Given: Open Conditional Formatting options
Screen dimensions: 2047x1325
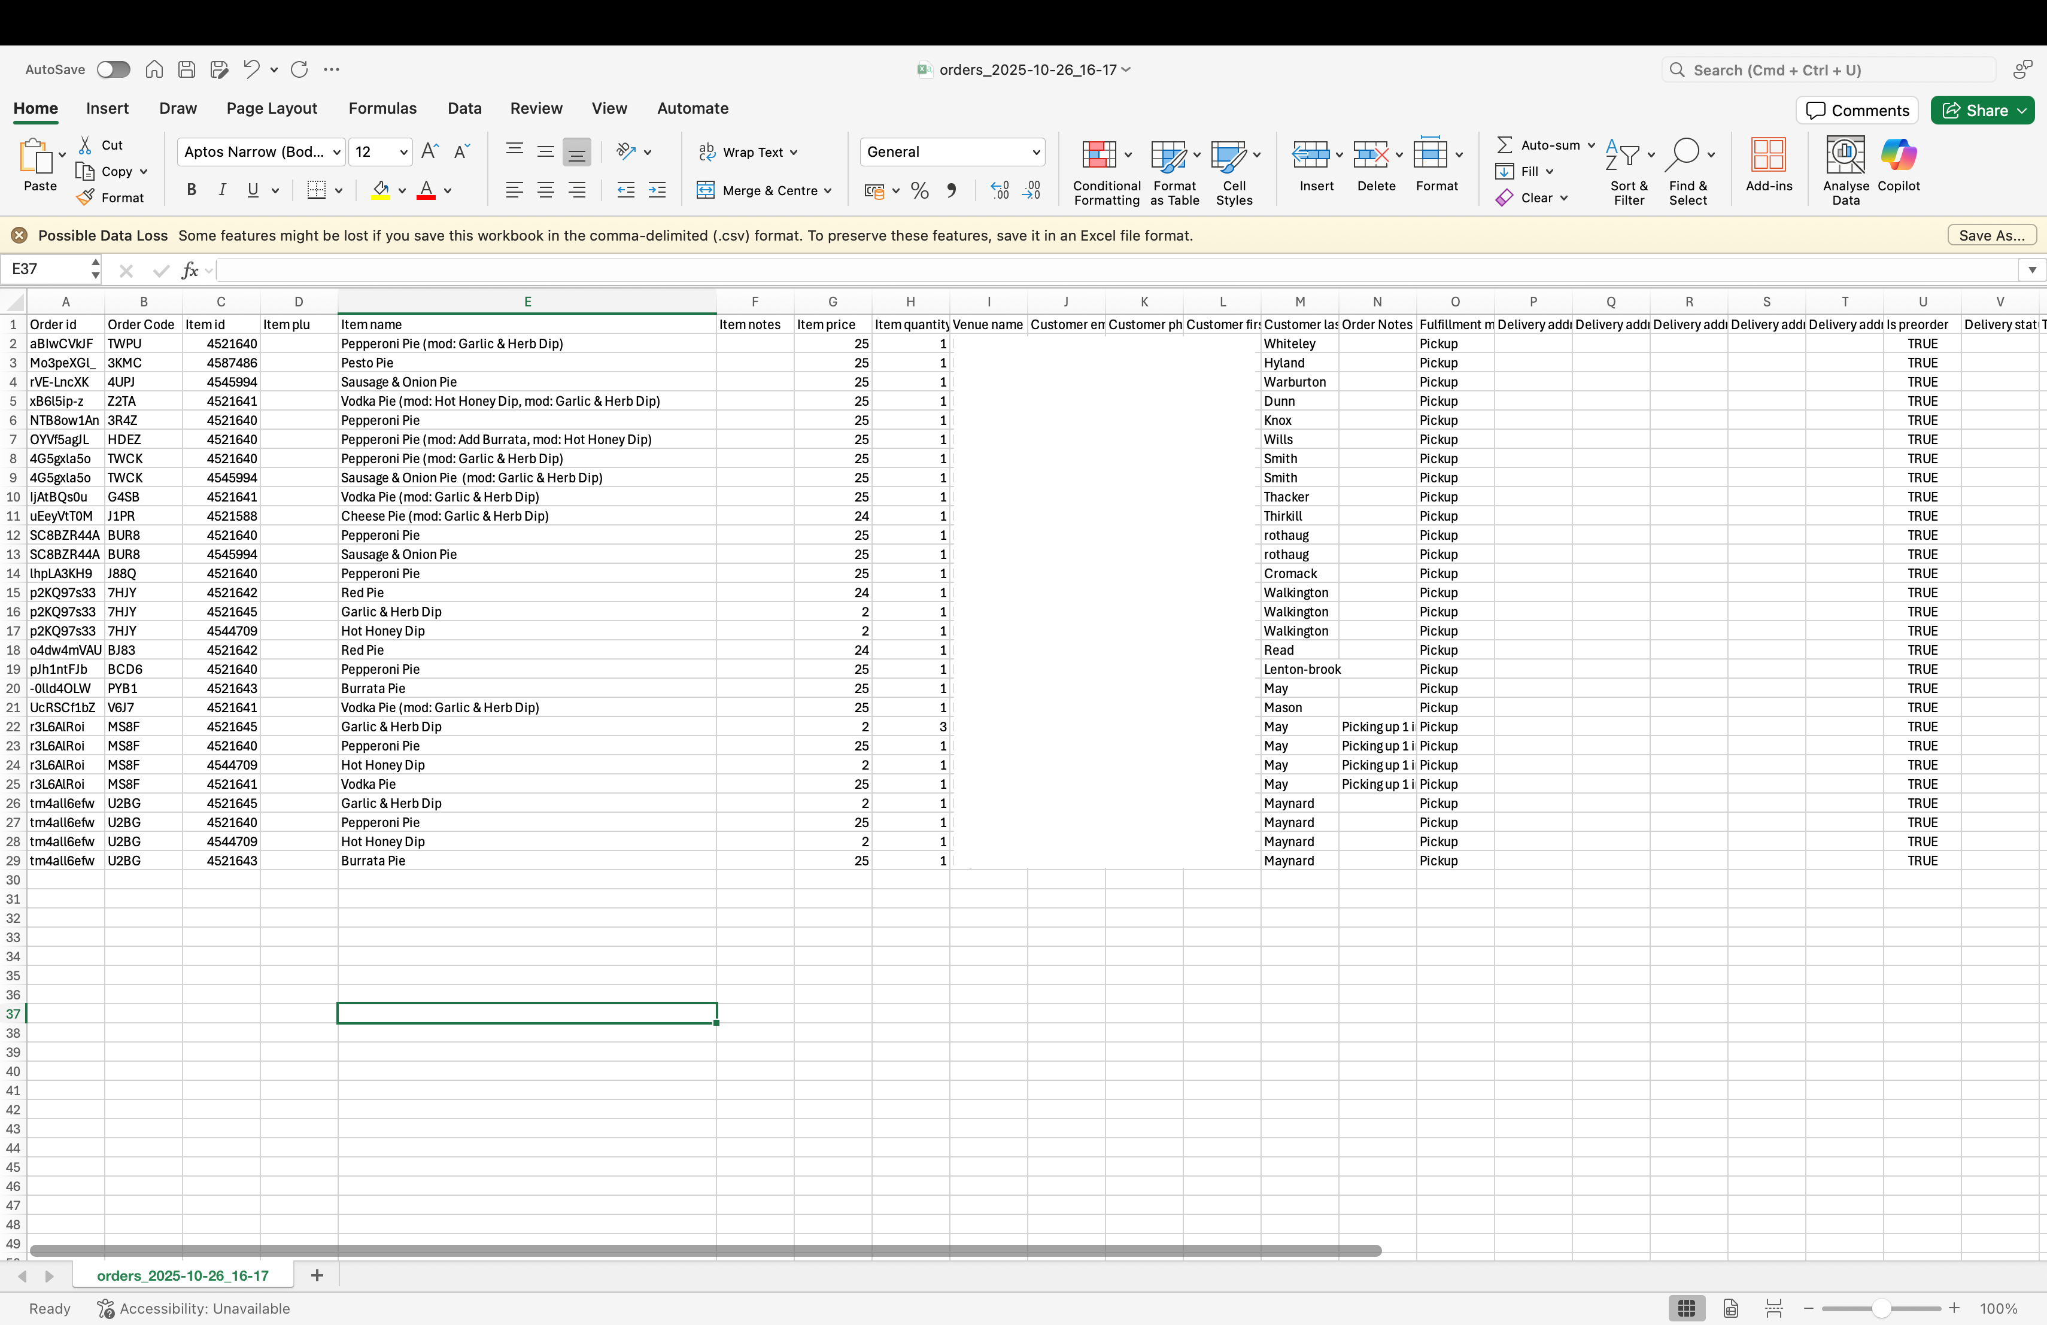Looking at the screenshot, I should [x=1106, y=172].
